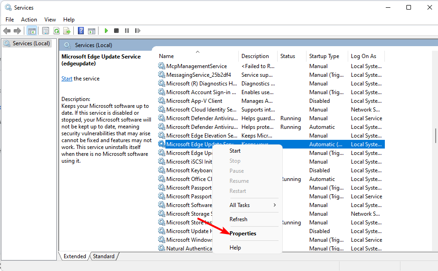Switch to the Standard tab
The width and height of the screenshot is (438, 271).
coord(104,256)
